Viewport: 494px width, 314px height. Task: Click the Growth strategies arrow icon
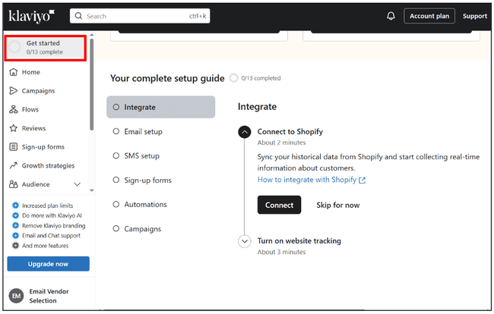coord(14,165)
